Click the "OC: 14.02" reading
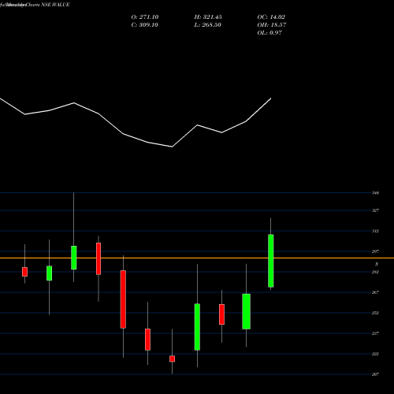The image size is (394, 394). coord(271,17)
